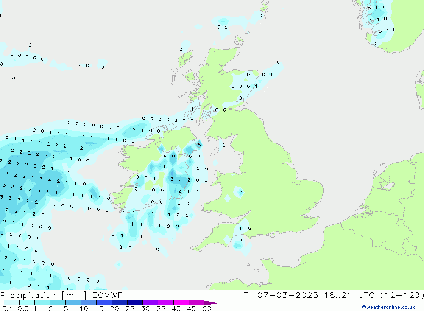Click the '(12+129)' forecast run text
This screenshot has width=424, height=311.
tap(402, 295)
